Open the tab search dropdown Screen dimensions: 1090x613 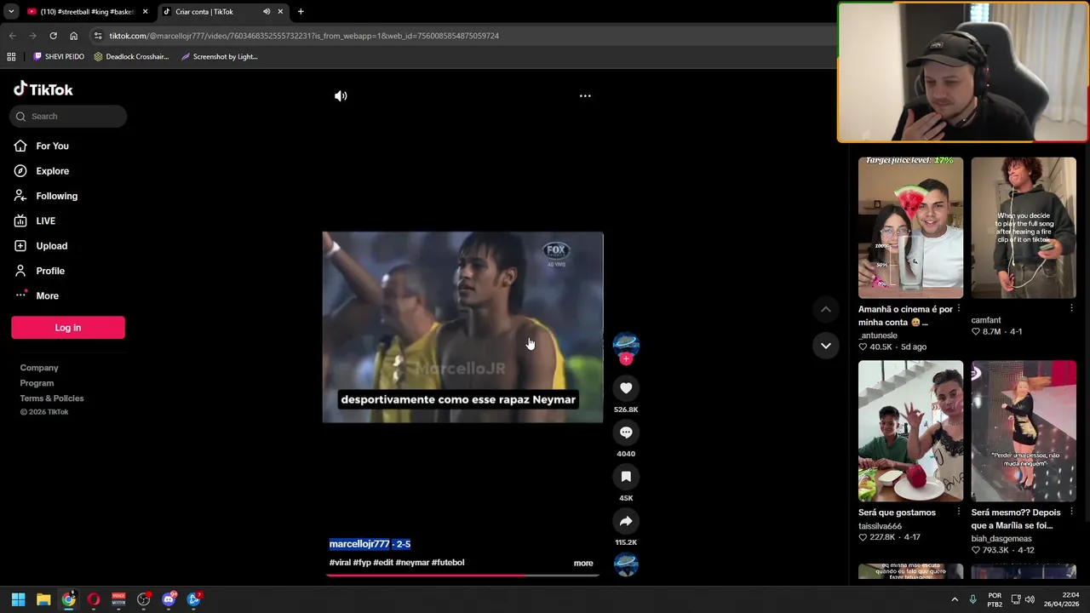(x=11, y=12)
